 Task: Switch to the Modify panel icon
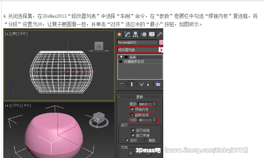click(127, 34)
